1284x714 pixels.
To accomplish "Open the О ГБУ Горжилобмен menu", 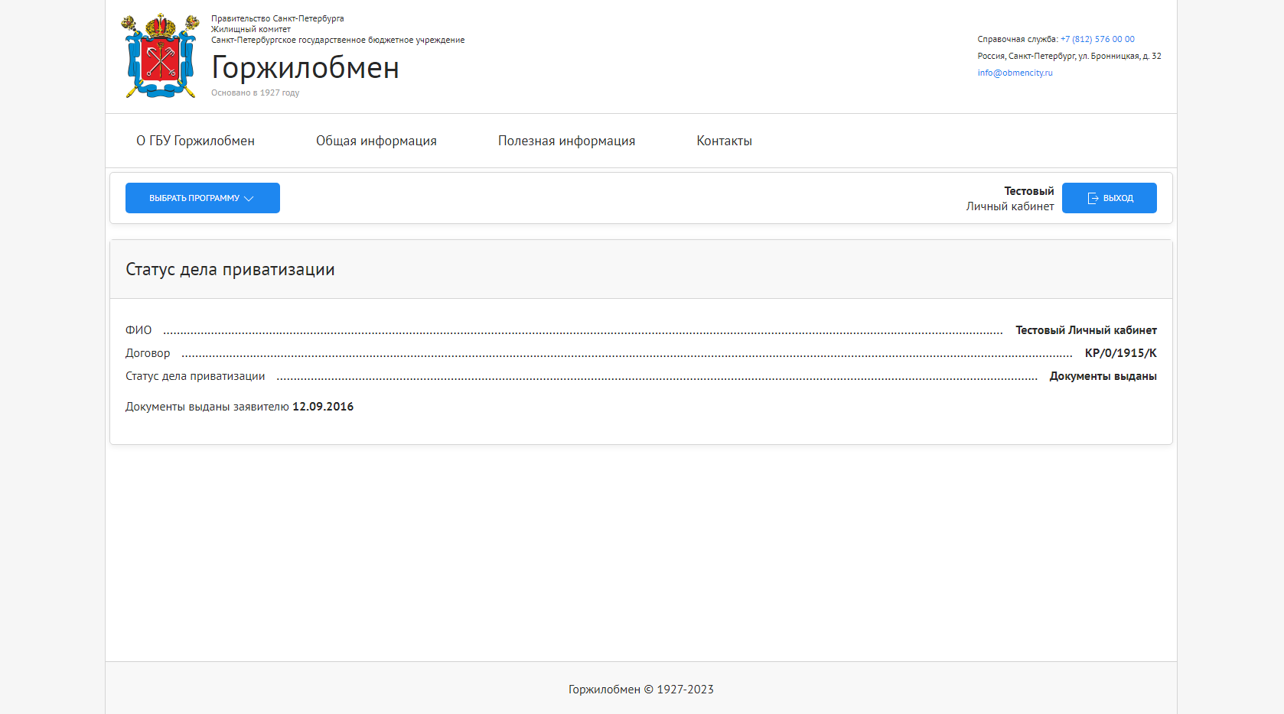I will (x=195, y=141).
